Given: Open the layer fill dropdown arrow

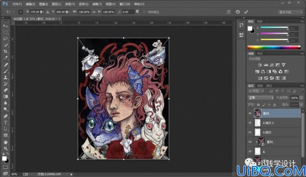Looking at the screenshot, I should [x=301, y=105].
